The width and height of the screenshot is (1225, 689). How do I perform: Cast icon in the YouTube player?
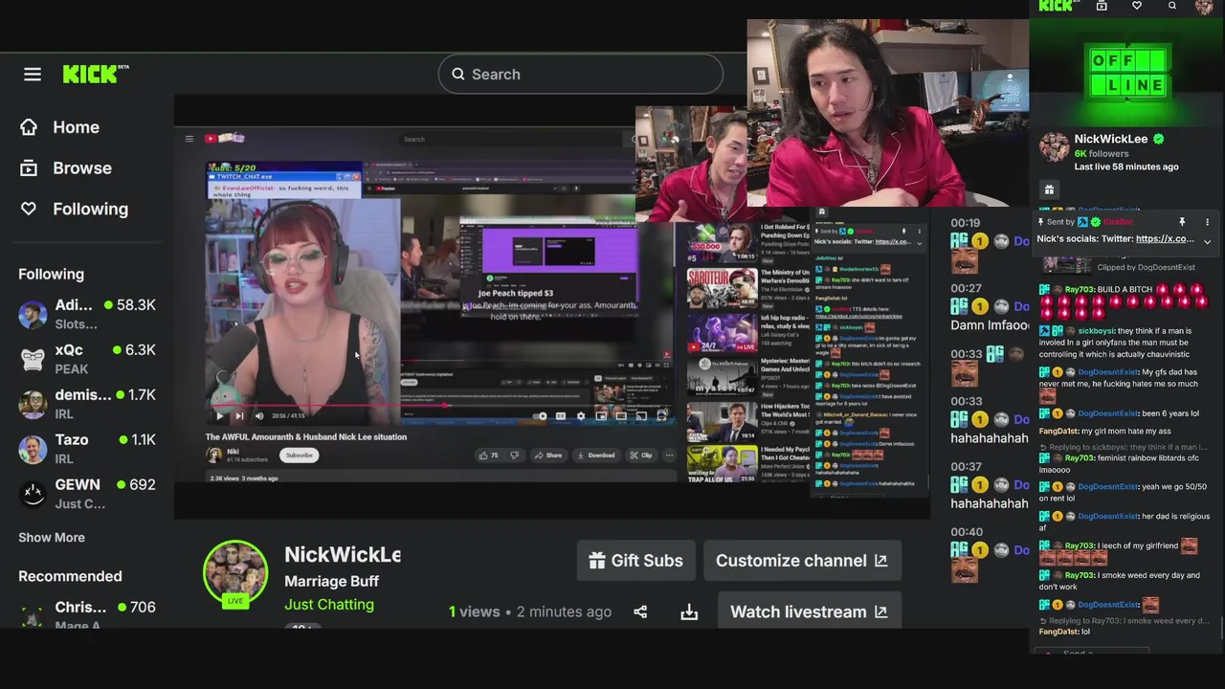pyautogui.click(x=641, y=415)
